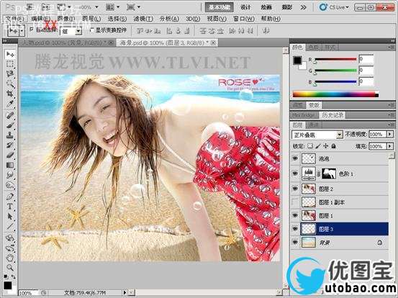Open the 图像(I) menu
Viewport: 398px width, 298px height.
[65, 19]
